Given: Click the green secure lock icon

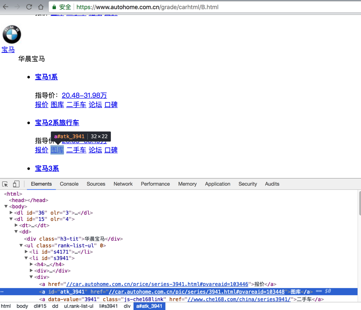Looking at the screenshot, I should tap(54, 7).
